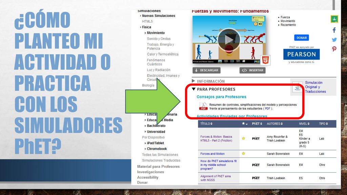
Task: Open Simulación Original y Traducciones link
Action: [315, 87]
